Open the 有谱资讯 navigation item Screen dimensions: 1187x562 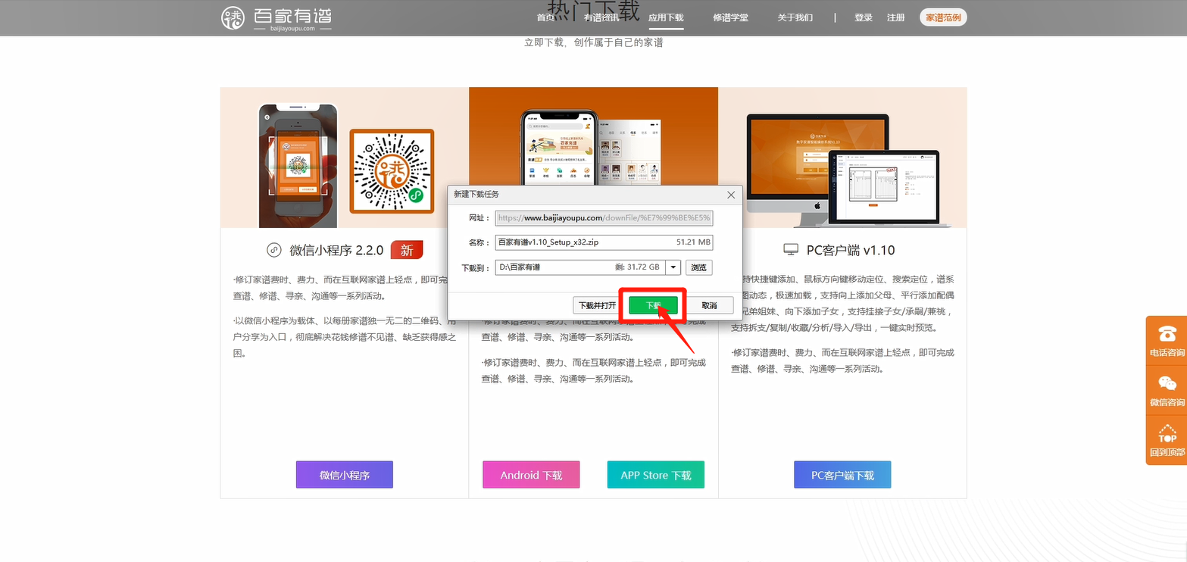pyautogui.click(x=601, y=17)
